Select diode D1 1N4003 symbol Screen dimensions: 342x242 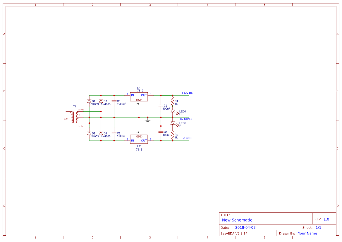89,101
